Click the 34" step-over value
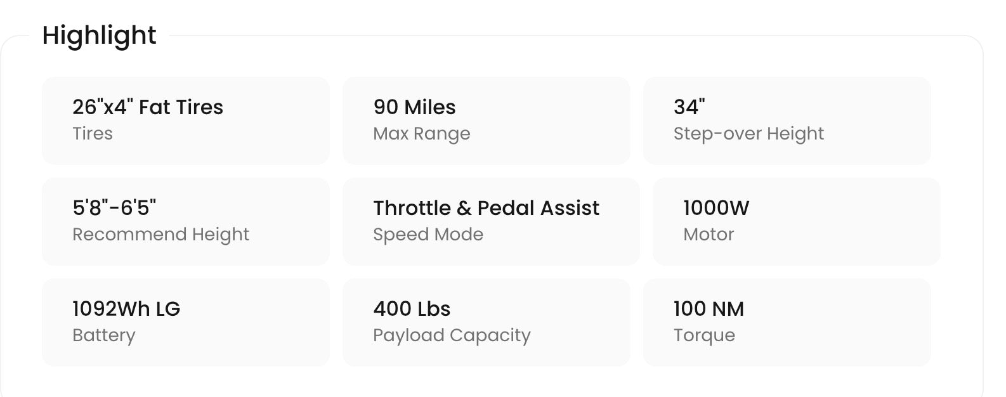Screen dimensions: 1006x397 689,107
